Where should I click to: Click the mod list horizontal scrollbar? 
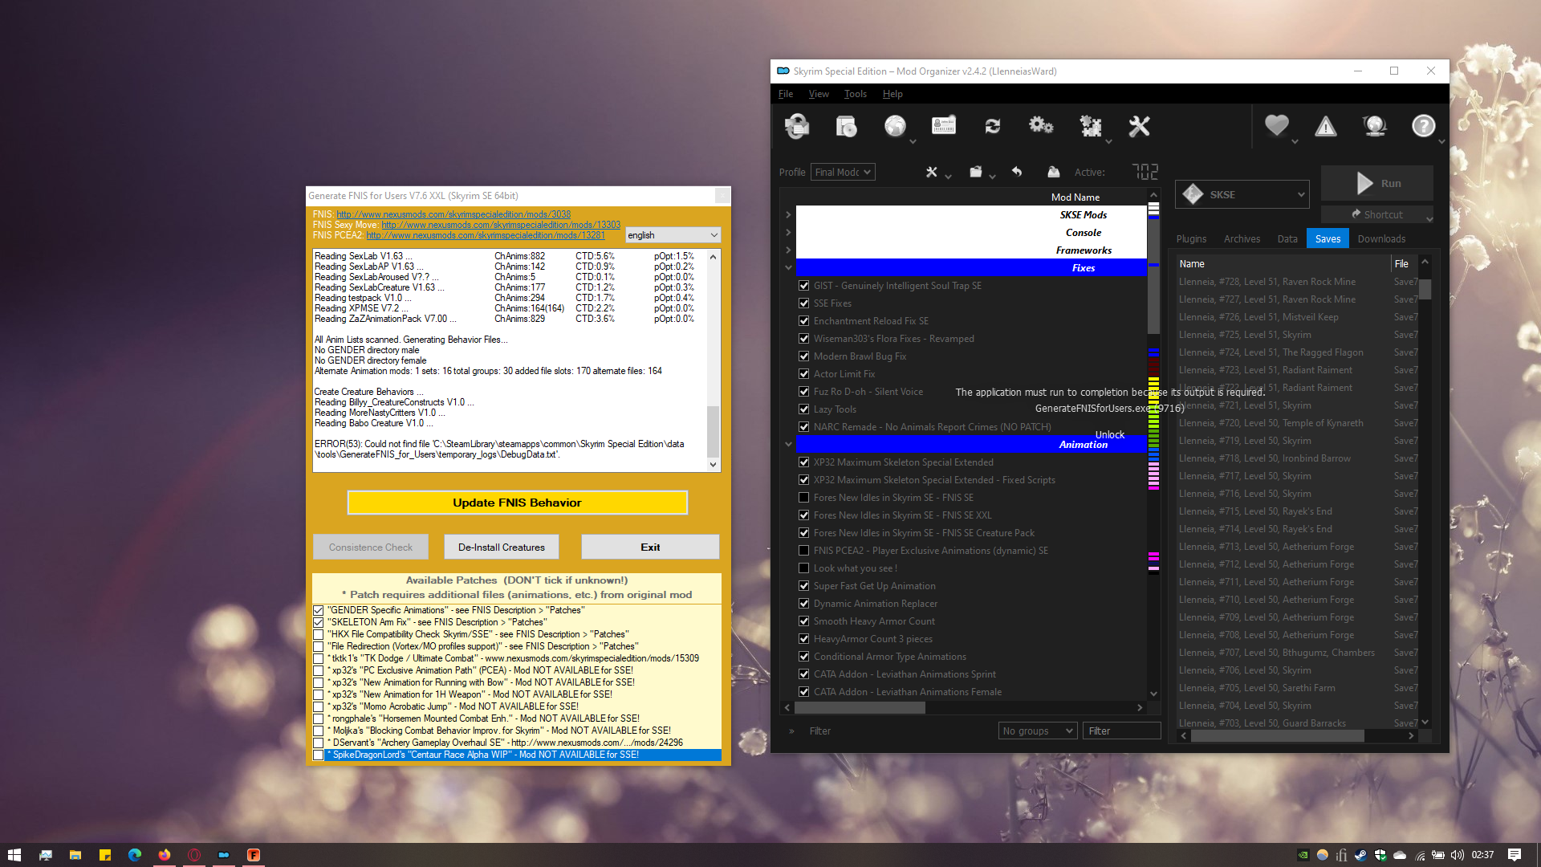(x=859, y=708)
